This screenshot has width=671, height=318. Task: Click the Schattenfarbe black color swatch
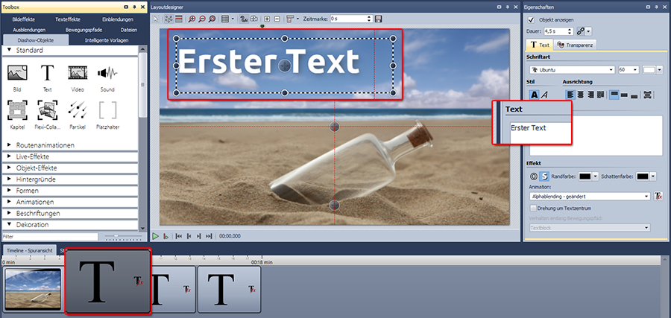[x=643, y=176]
